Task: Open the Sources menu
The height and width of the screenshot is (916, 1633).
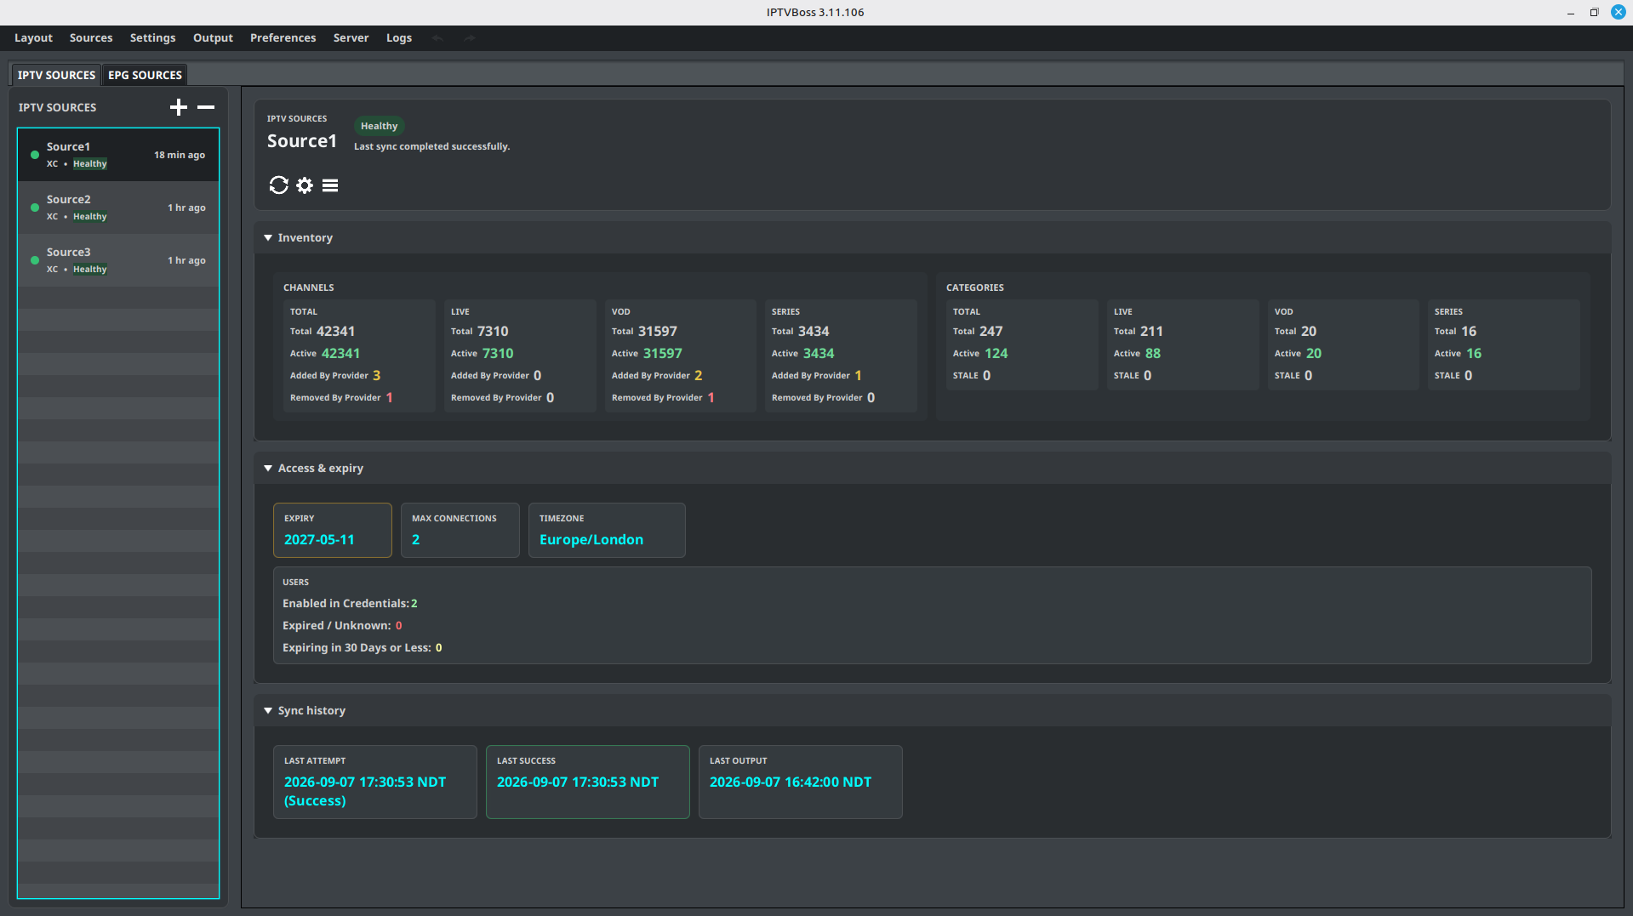Action: [x=91, y=37]
